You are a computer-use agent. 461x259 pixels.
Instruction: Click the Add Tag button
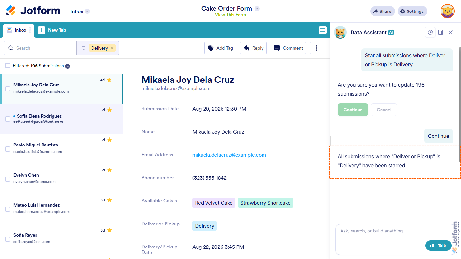(x=220, y=48)
